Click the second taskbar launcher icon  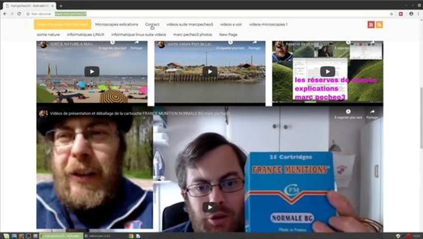[x=14, y=236]
